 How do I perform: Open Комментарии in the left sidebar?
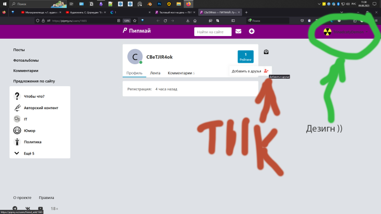26,70
